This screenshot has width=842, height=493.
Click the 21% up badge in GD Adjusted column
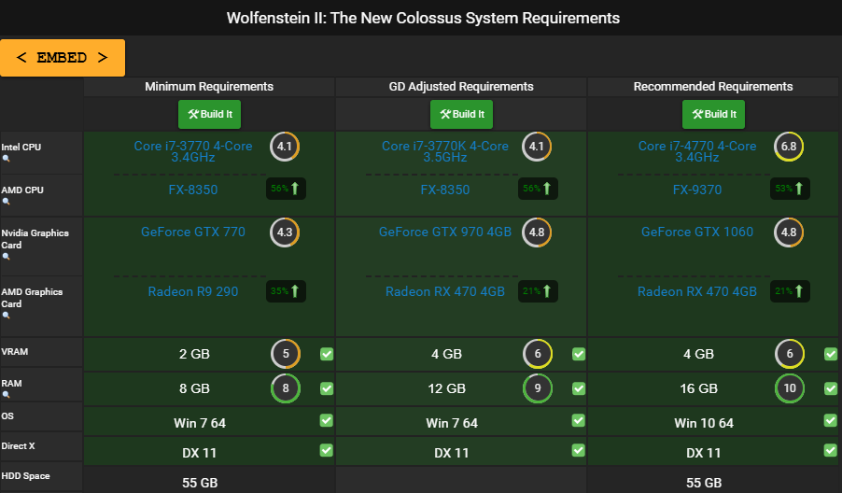[x=538, y=291]
